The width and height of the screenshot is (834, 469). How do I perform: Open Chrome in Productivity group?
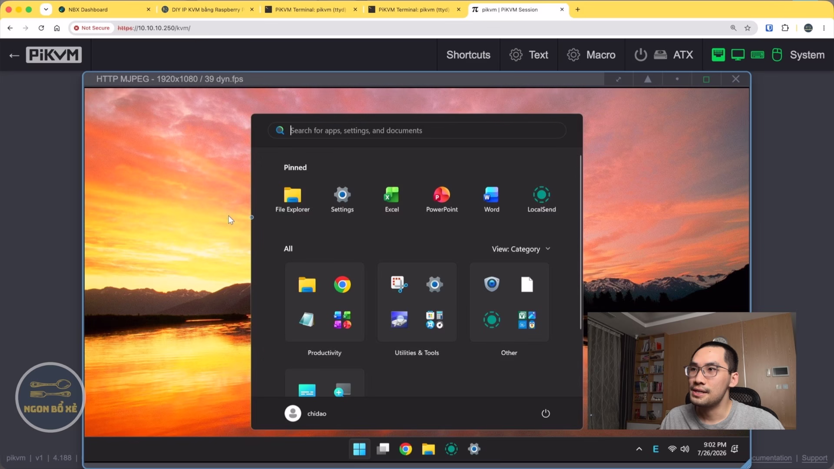click(x=342, y=285)
